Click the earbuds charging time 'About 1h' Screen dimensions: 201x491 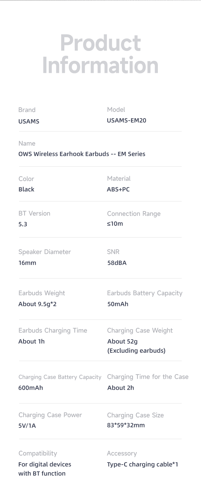(31, 341)
